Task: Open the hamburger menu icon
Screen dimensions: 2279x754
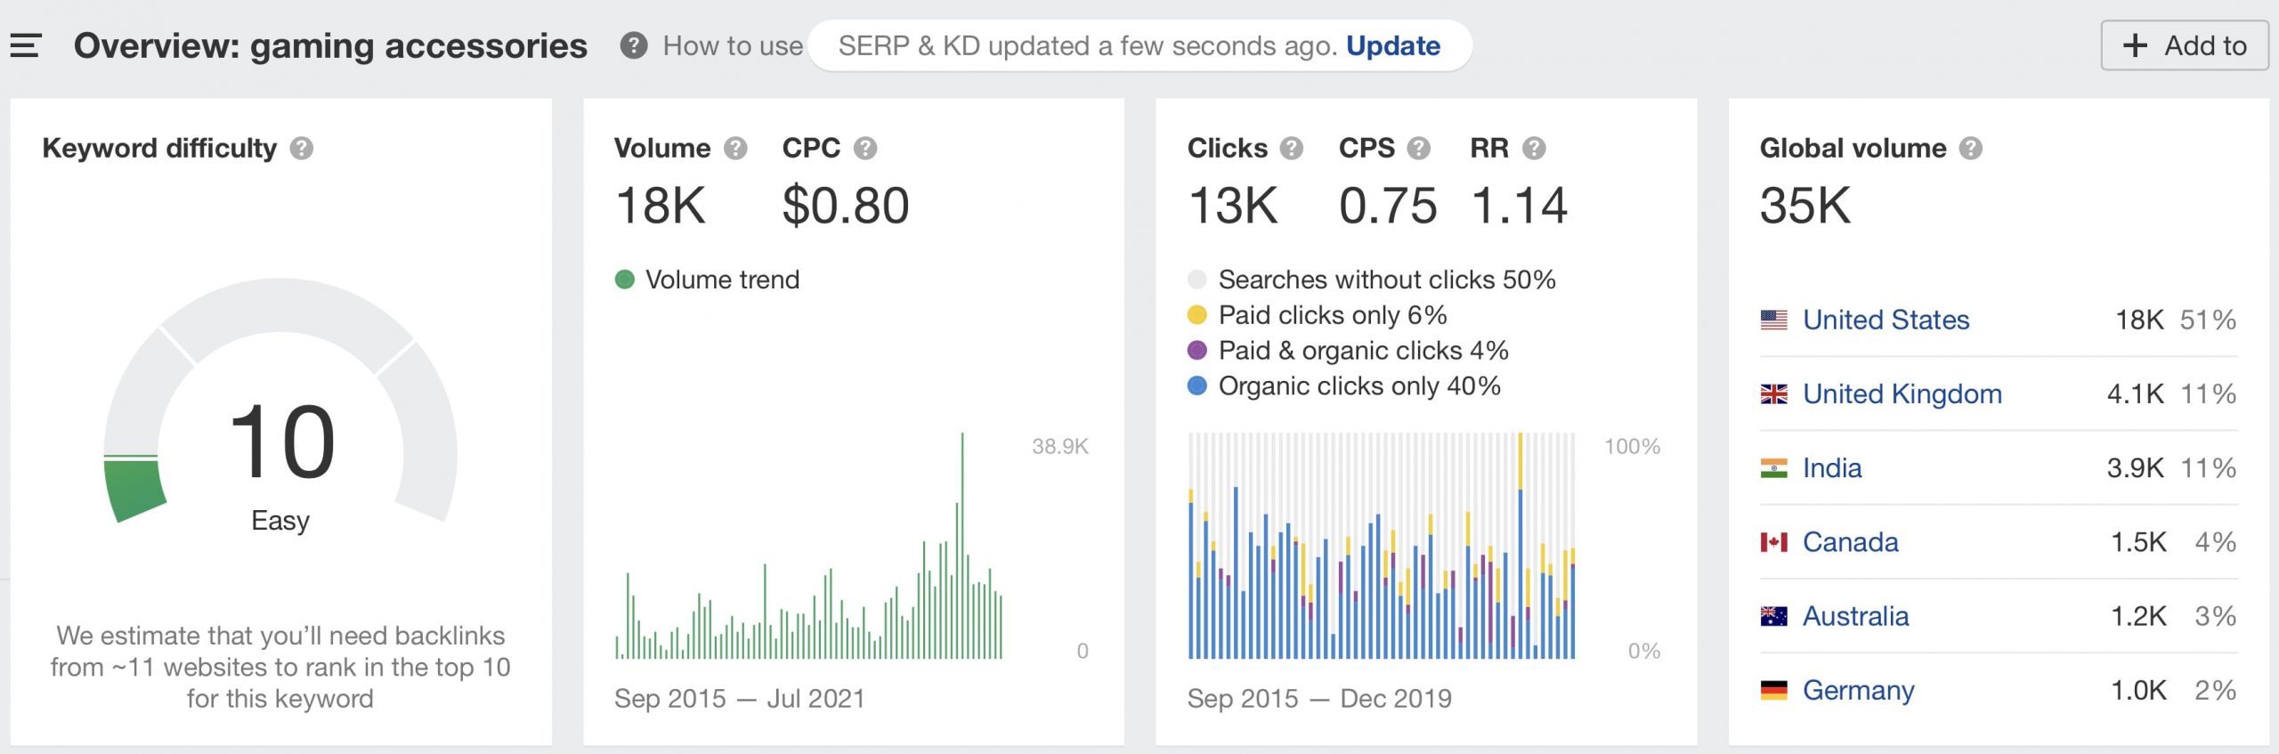Action: click(x=26, y=45)
